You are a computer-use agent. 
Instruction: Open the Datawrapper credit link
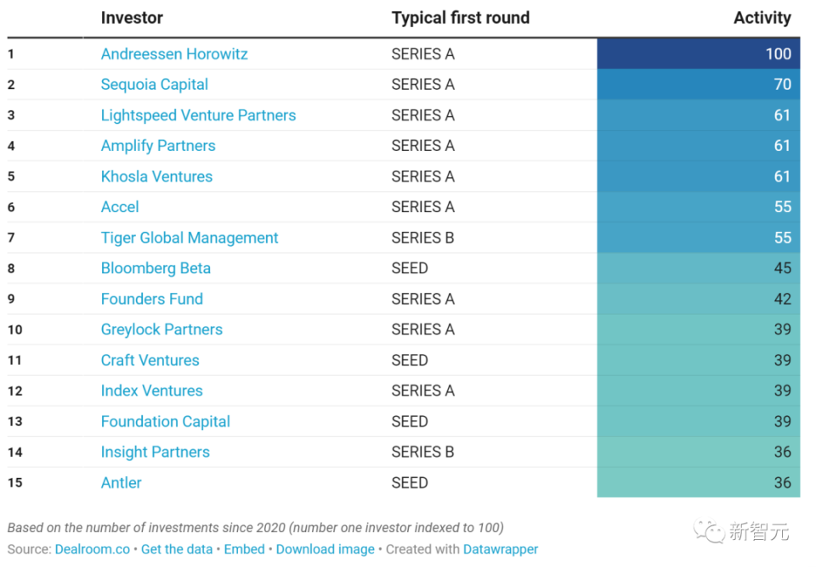[501, 549]
